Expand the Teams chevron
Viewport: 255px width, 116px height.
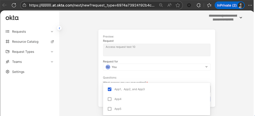(52, 62)
